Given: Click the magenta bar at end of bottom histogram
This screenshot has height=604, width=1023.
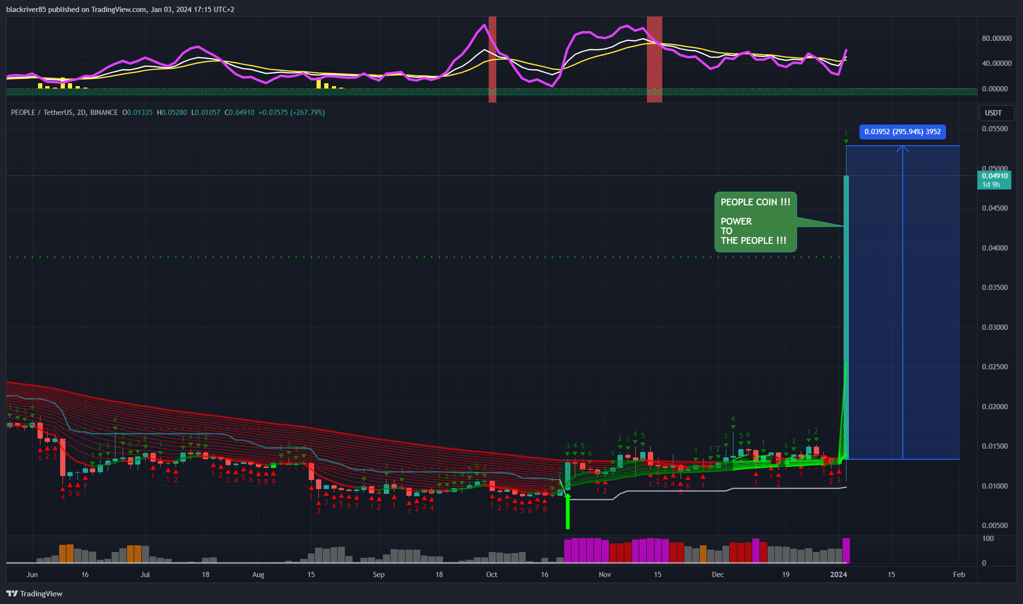Looking at the screenshot, I should click(846, 551).
